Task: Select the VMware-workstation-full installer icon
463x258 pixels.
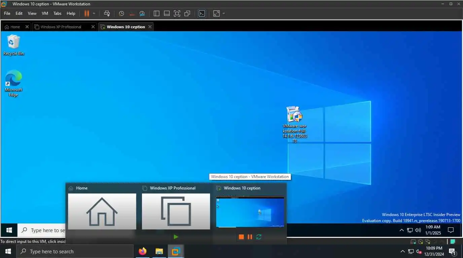Action: (x=295, y=125)
